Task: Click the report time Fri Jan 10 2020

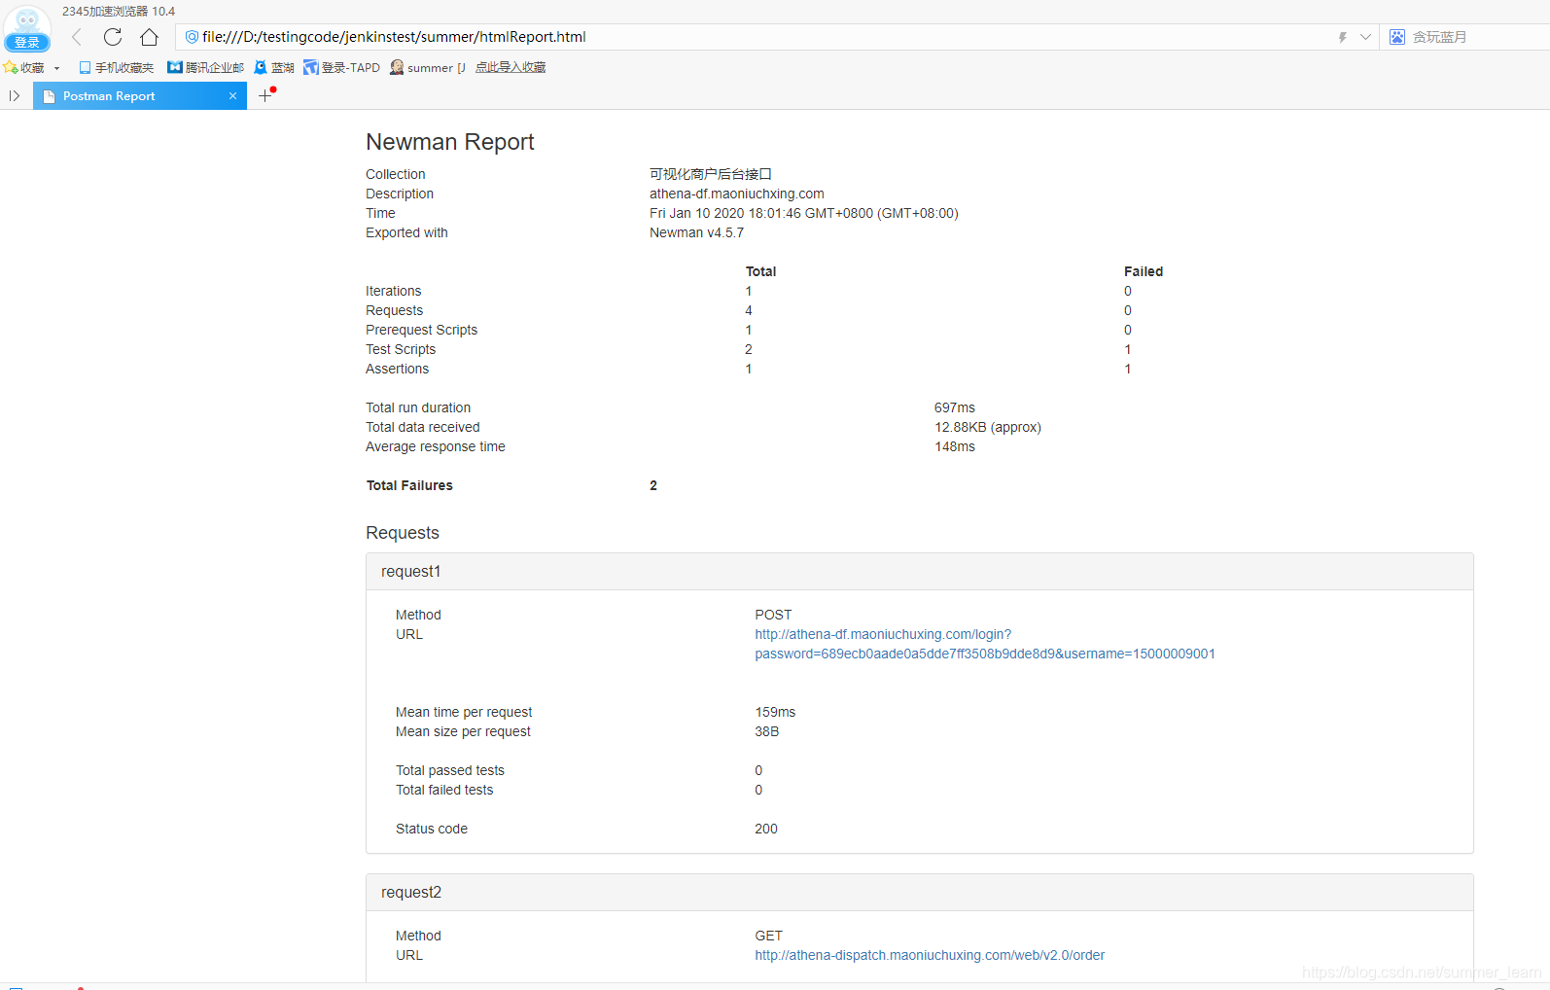Action: 804,213
